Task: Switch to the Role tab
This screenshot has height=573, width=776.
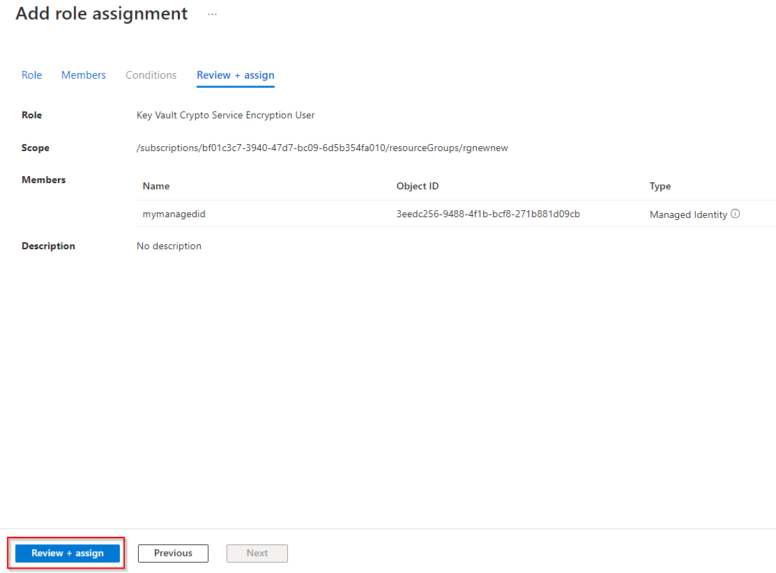Action: point(31,75)
